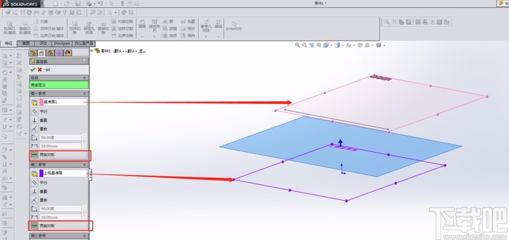The image size is (509, 240).
Task: Collapse the 第二参考 section
Action: click(84, 165)
